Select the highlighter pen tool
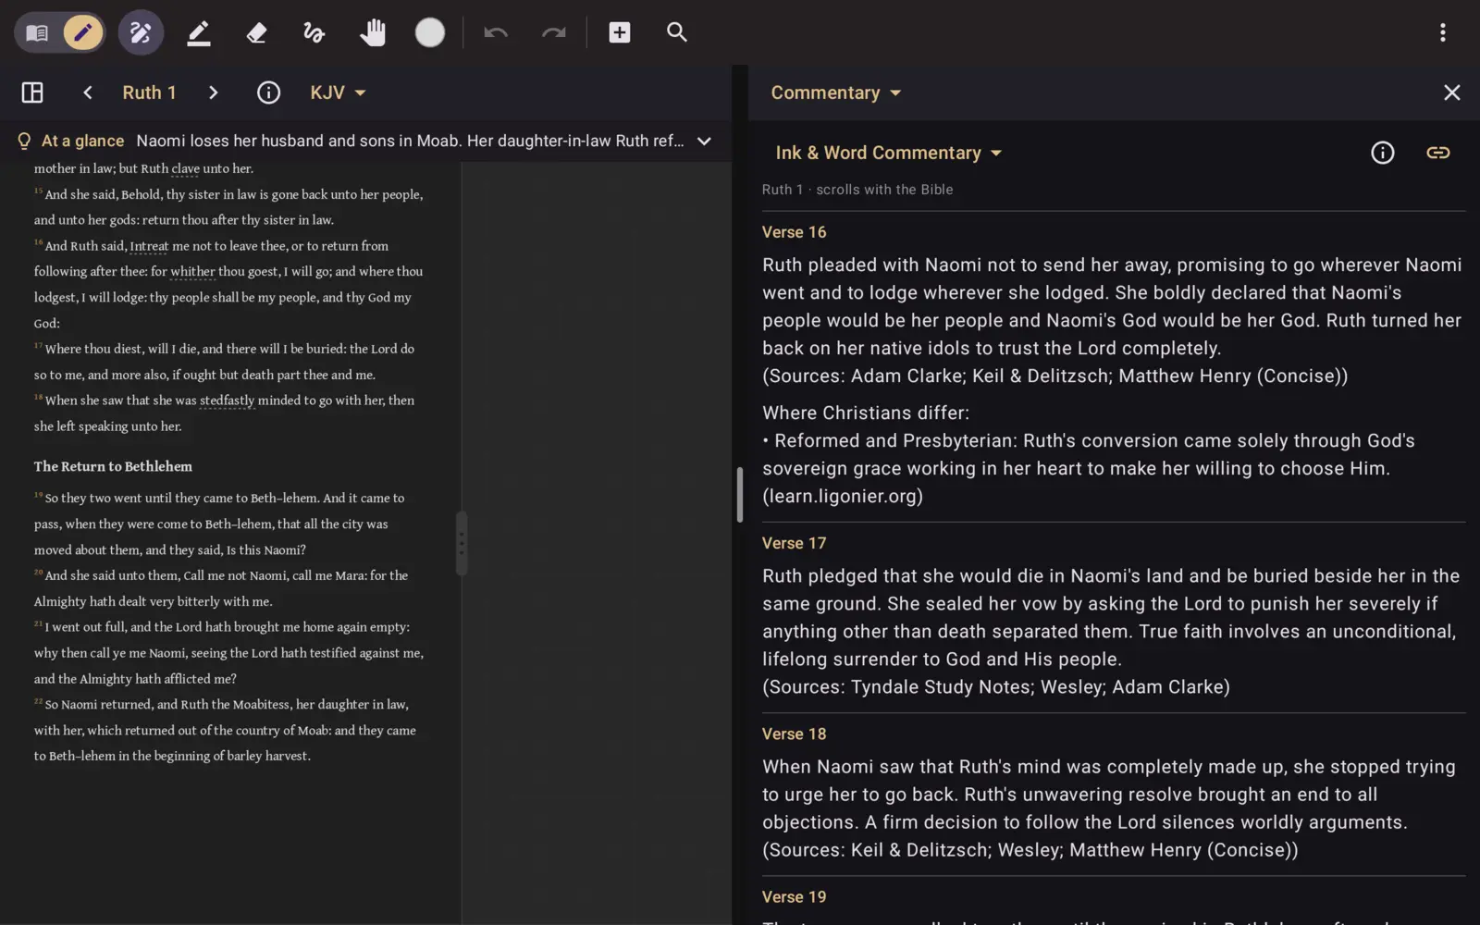 click(x=199, y=33)
